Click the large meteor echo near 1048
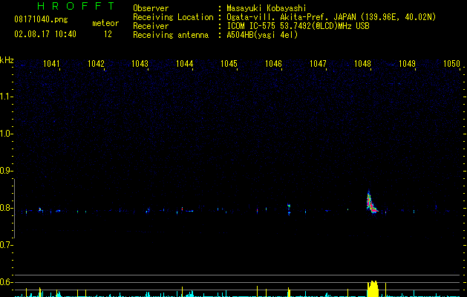 [371, 203]
